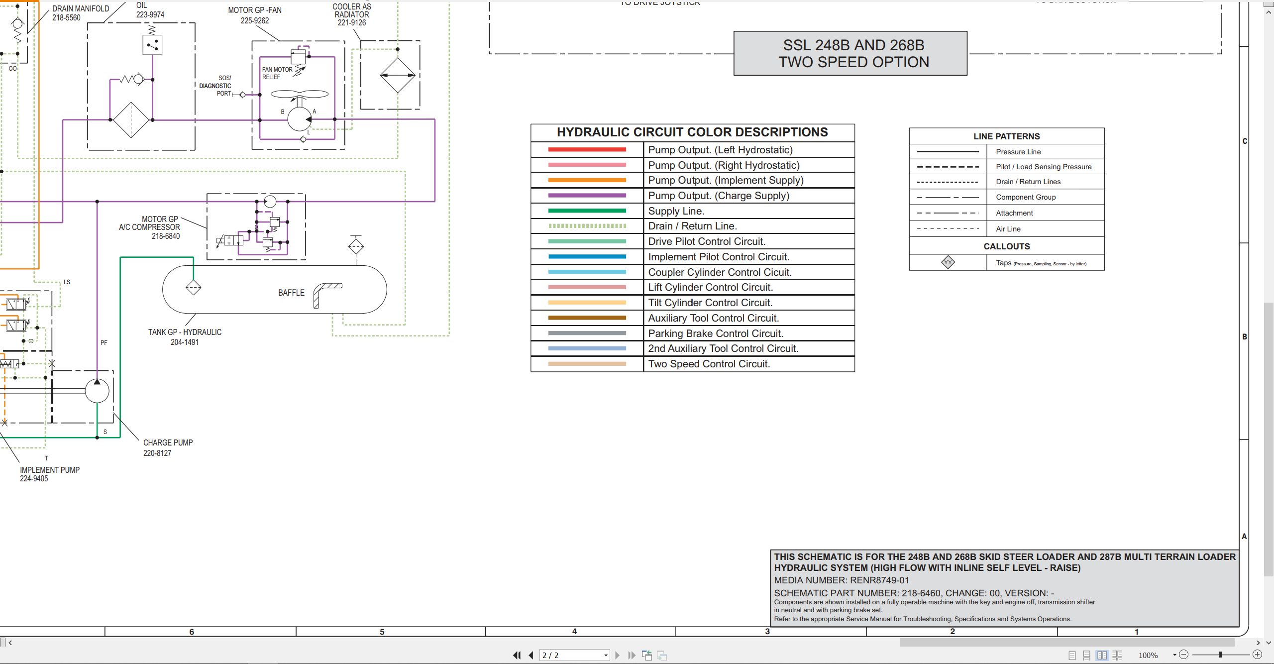Click the purple Charge Supply color swatch

(587, 195)
